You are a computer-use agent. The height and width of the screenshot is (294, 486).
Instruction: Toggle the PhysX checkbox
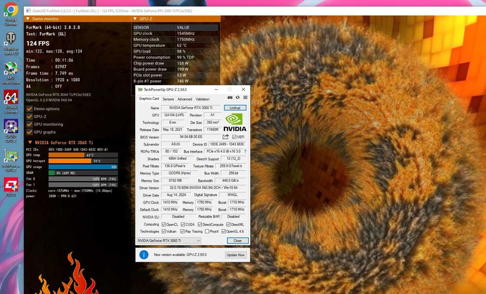(x=207, y=231)
